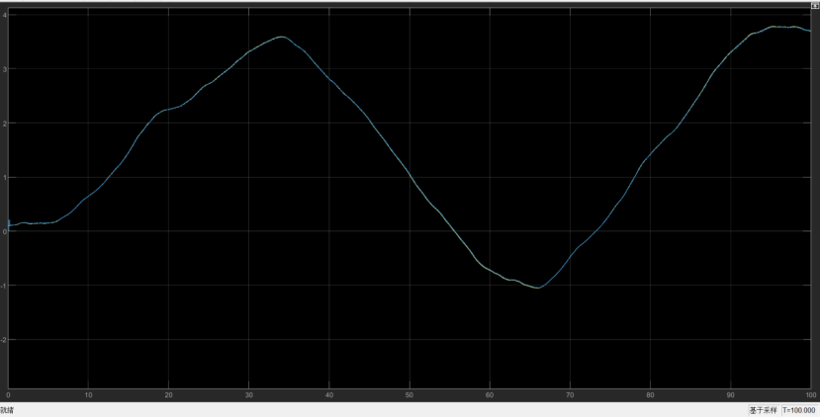Click the x-axis tick label 90
Screen dimensions: 820x417
730,395
